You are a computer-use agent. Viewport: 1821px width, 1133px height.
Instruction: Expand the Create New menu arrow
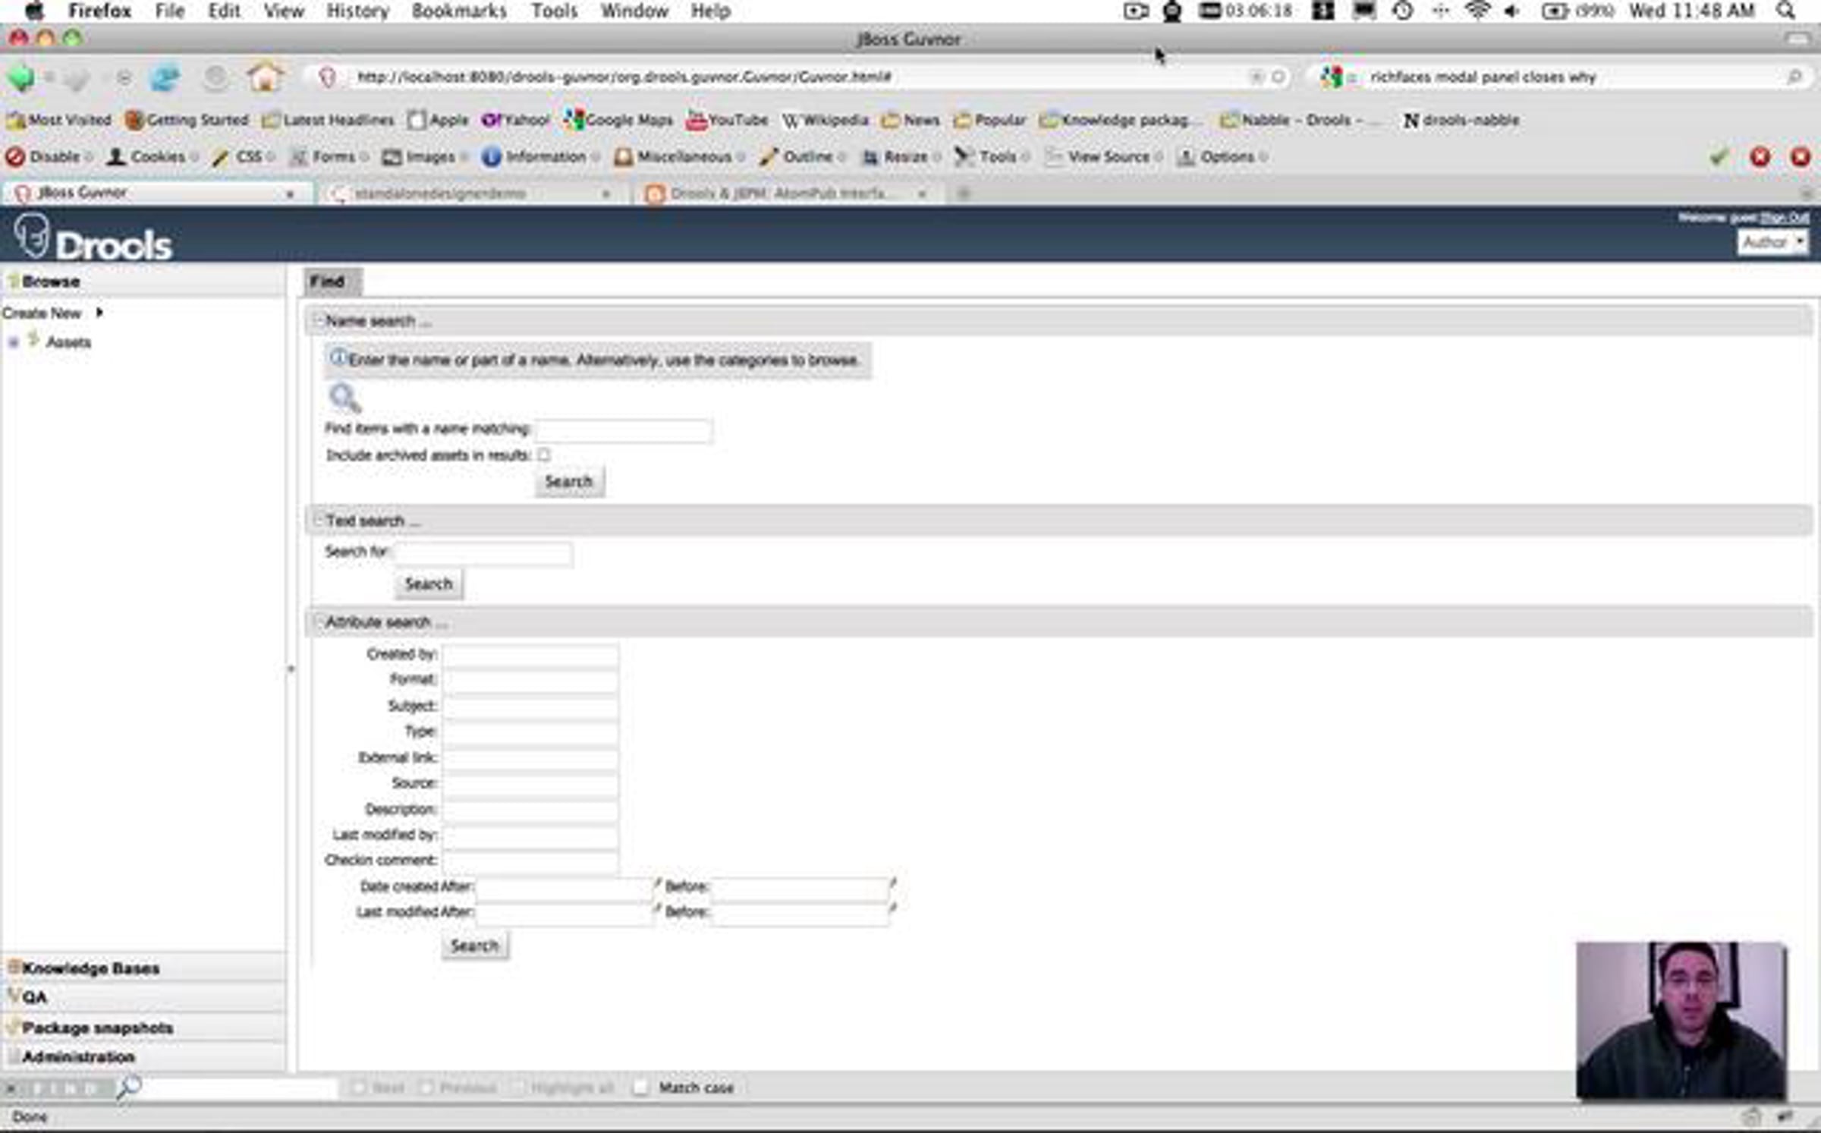pos(99,313)
